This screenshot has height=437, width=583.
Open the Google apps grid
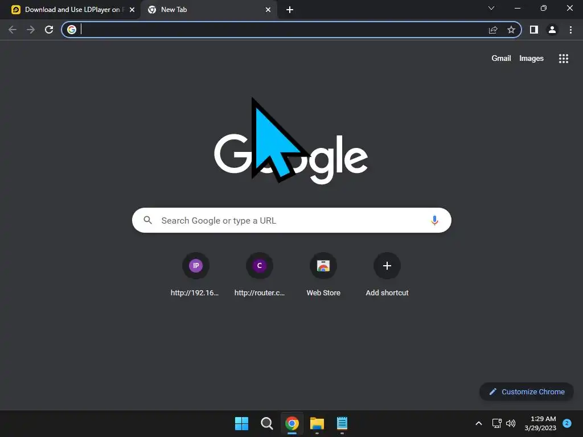(x=564, y=59)
